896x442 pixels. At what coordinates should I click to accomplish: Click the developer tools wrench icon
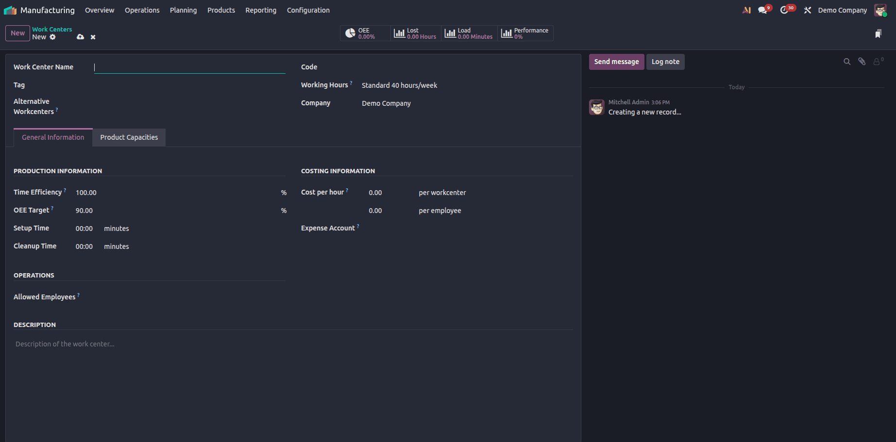click(x=807, y=10)
